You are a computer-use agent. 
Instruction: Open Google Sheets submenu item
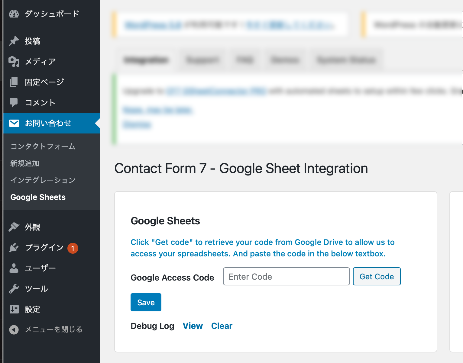coord(38,197)
